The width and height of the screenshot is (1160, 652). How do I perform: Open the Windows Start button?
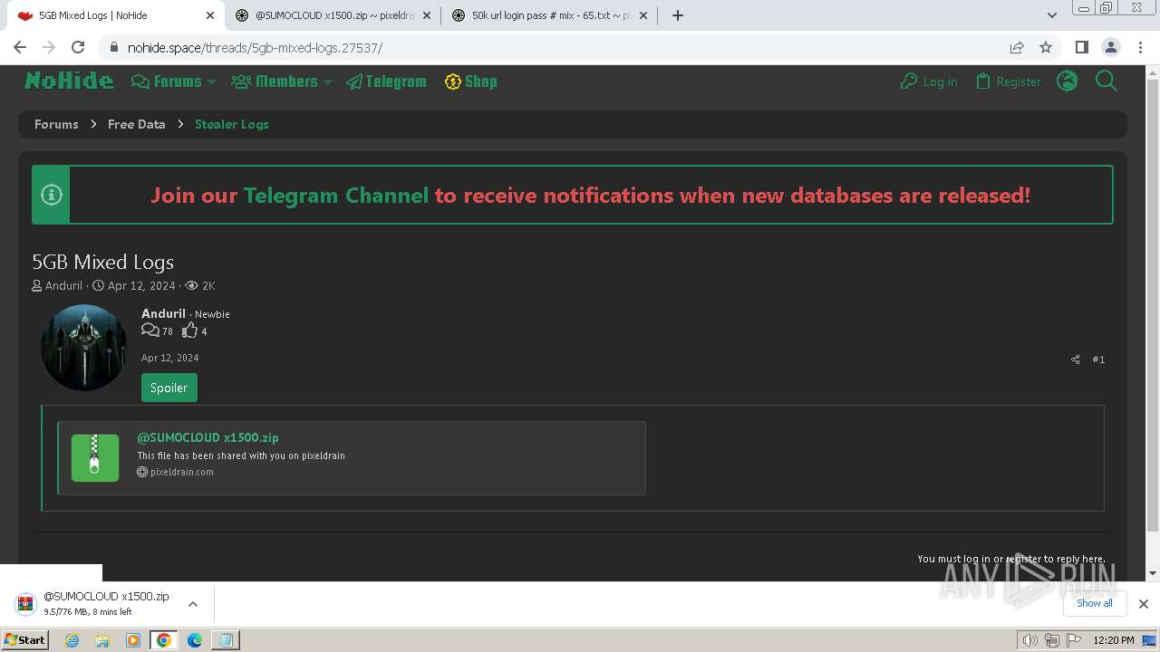(24, 639)
